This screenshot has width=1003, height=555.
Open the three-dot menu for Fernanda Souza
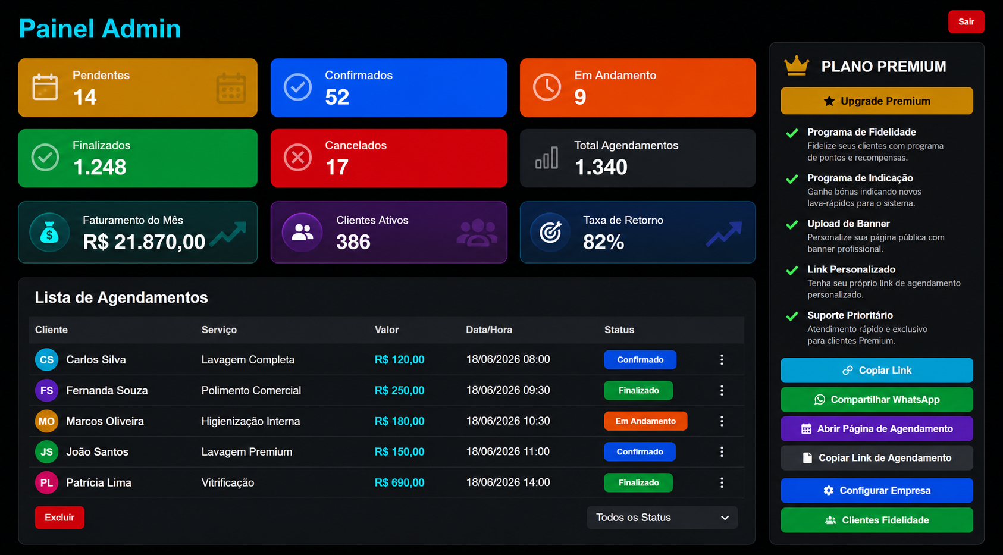click(x=722, y=390)
